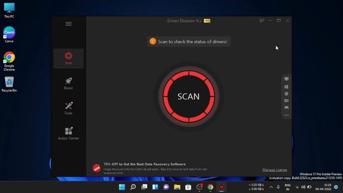343x193 pixels.
Task: Open File Explorer from the taskbar
Action: (x=177, y=187)
